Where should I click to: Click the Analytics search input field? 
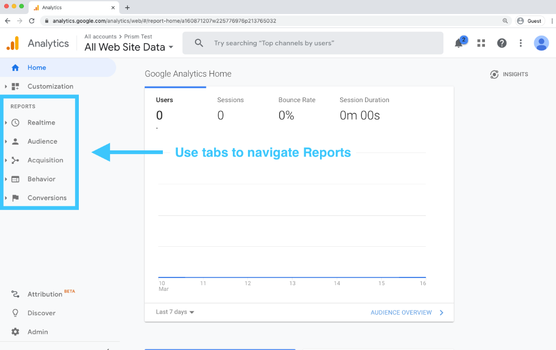tap(313, 43)
